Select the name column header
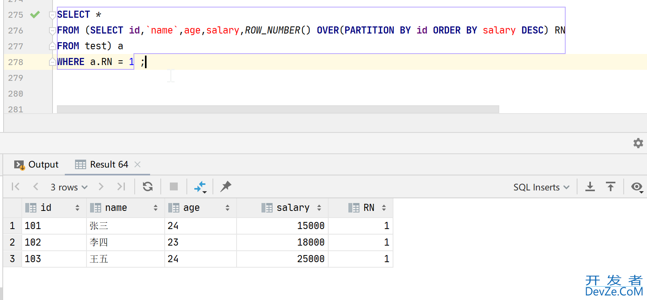This screenshot has height=300, width=647. [x=126, y=208]
